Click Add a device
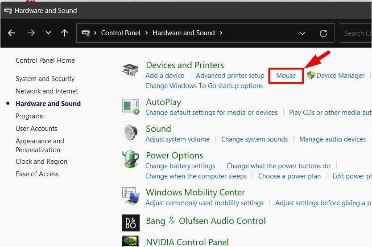 pos(165,76)
